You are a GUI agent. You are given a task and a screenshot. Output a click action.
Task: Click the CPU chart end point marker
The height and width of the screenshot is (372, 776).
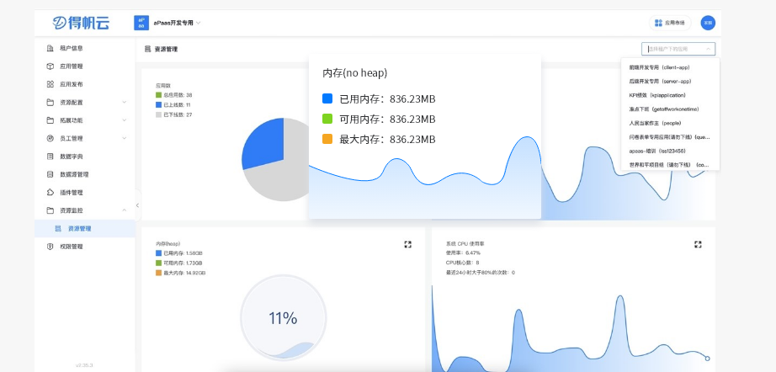pos(707,359)
